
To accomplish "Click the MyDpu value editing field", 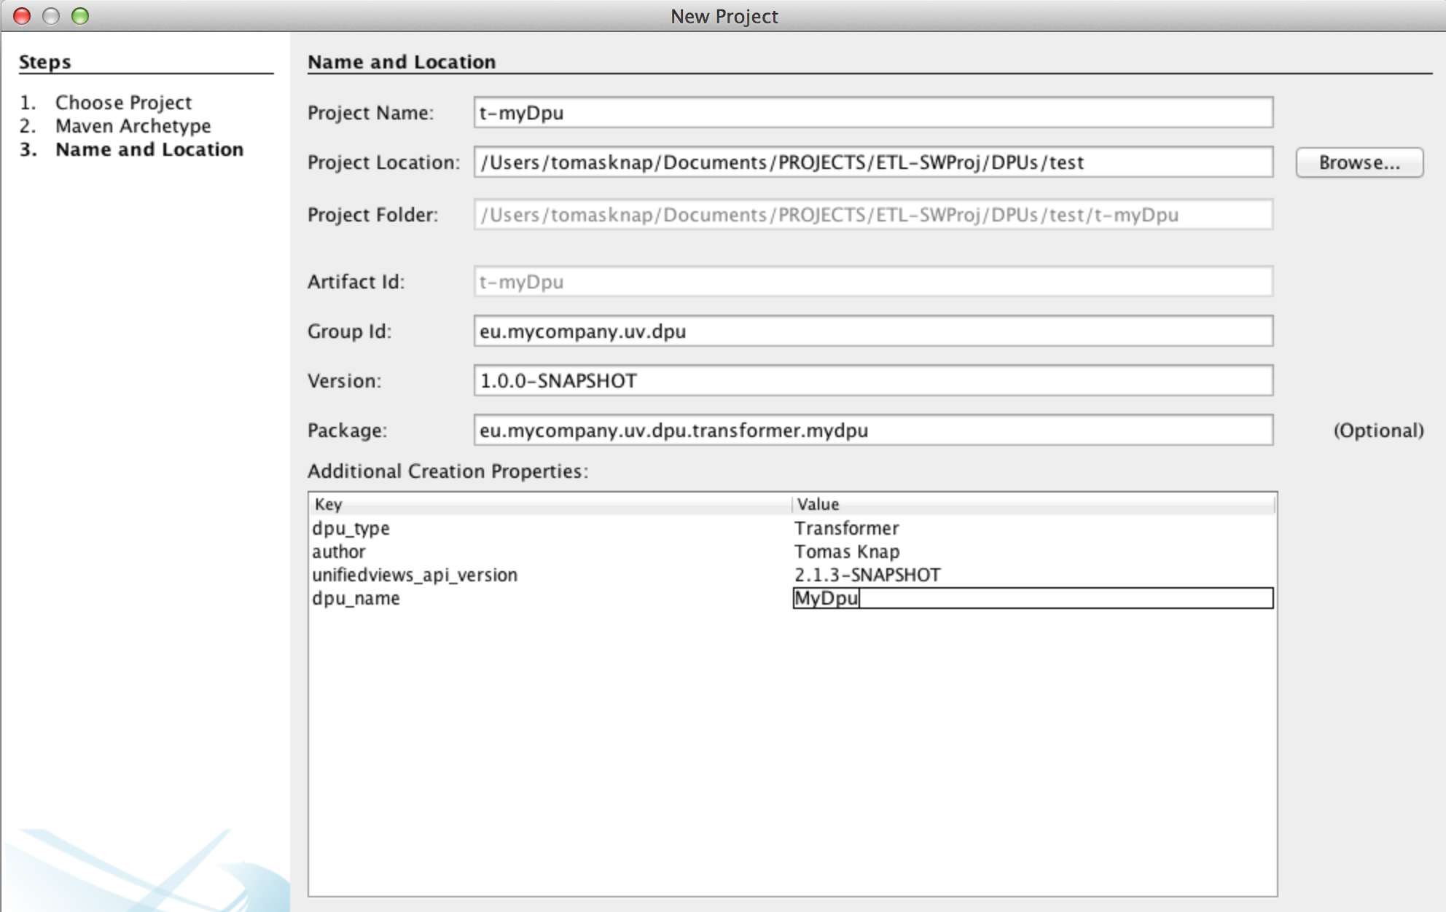I will point(1031,598).
